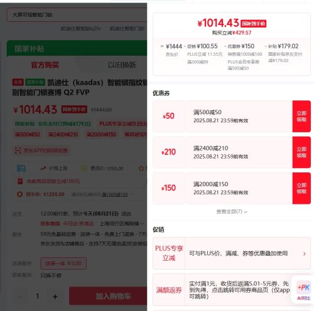Click the 购 price-history icon
The image size is (314, 311).
(x=21, y=168)
